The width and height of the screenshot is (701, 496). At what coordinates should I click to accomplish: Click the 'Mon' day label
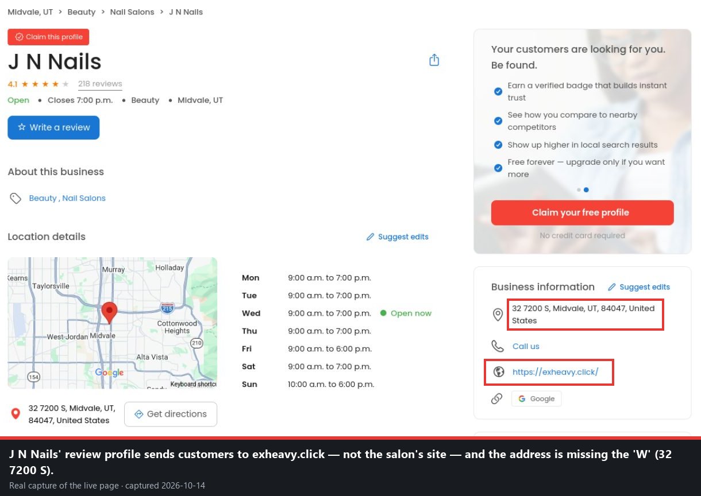pos(251,278)
